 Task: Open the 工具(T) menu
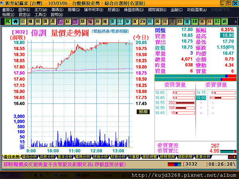(x=40, y=15)
